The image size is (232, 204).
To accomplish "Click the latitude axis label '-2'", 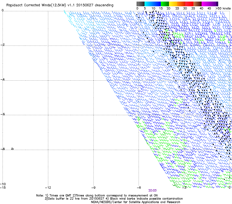I will pos(3,45).
